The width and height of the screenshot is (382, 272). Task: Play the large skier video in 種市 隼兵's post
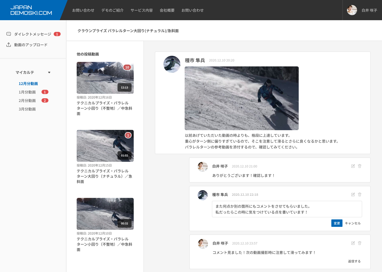(241, 98)
